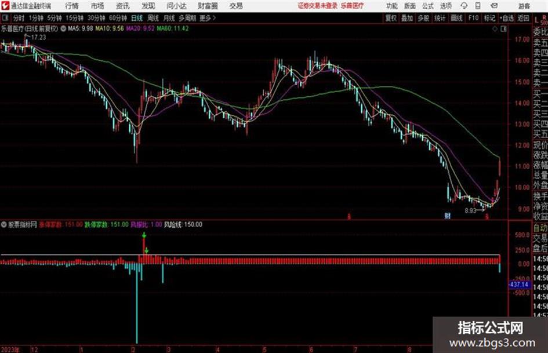
Task: Click the 游客 guest account label
Action: 524,6
